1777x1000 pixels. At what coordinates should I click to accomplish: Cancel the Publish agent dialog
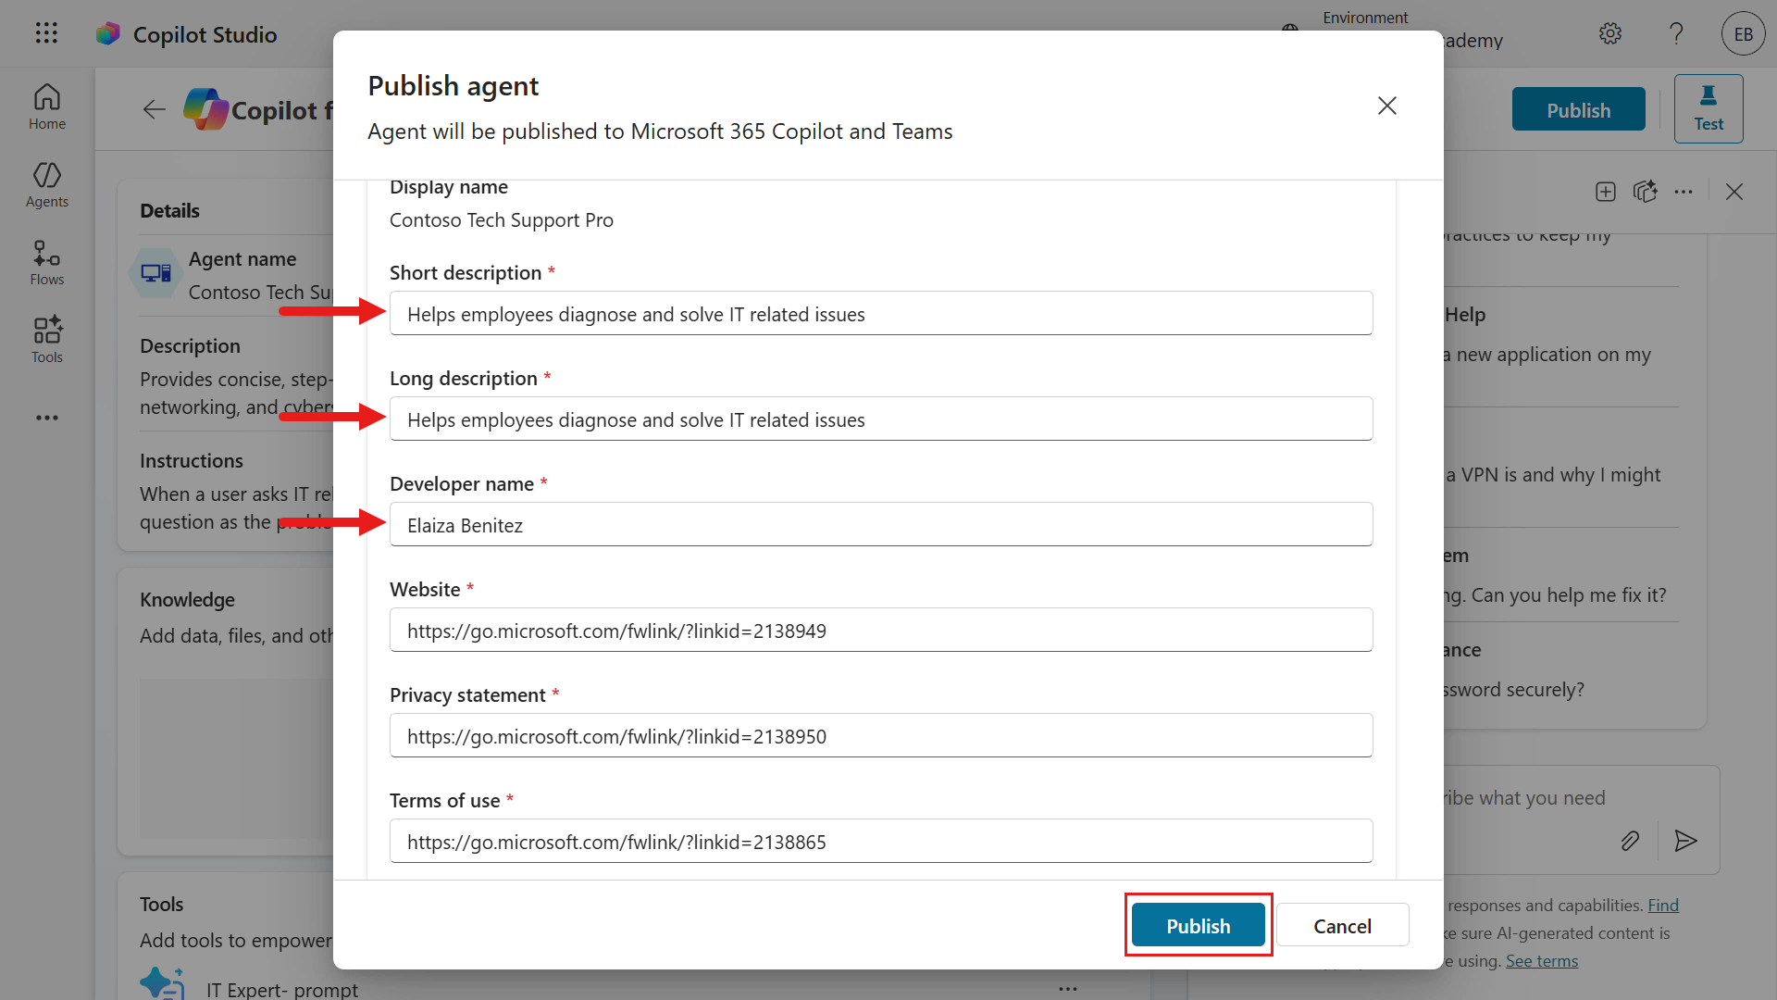click(x=1342, y=926)
